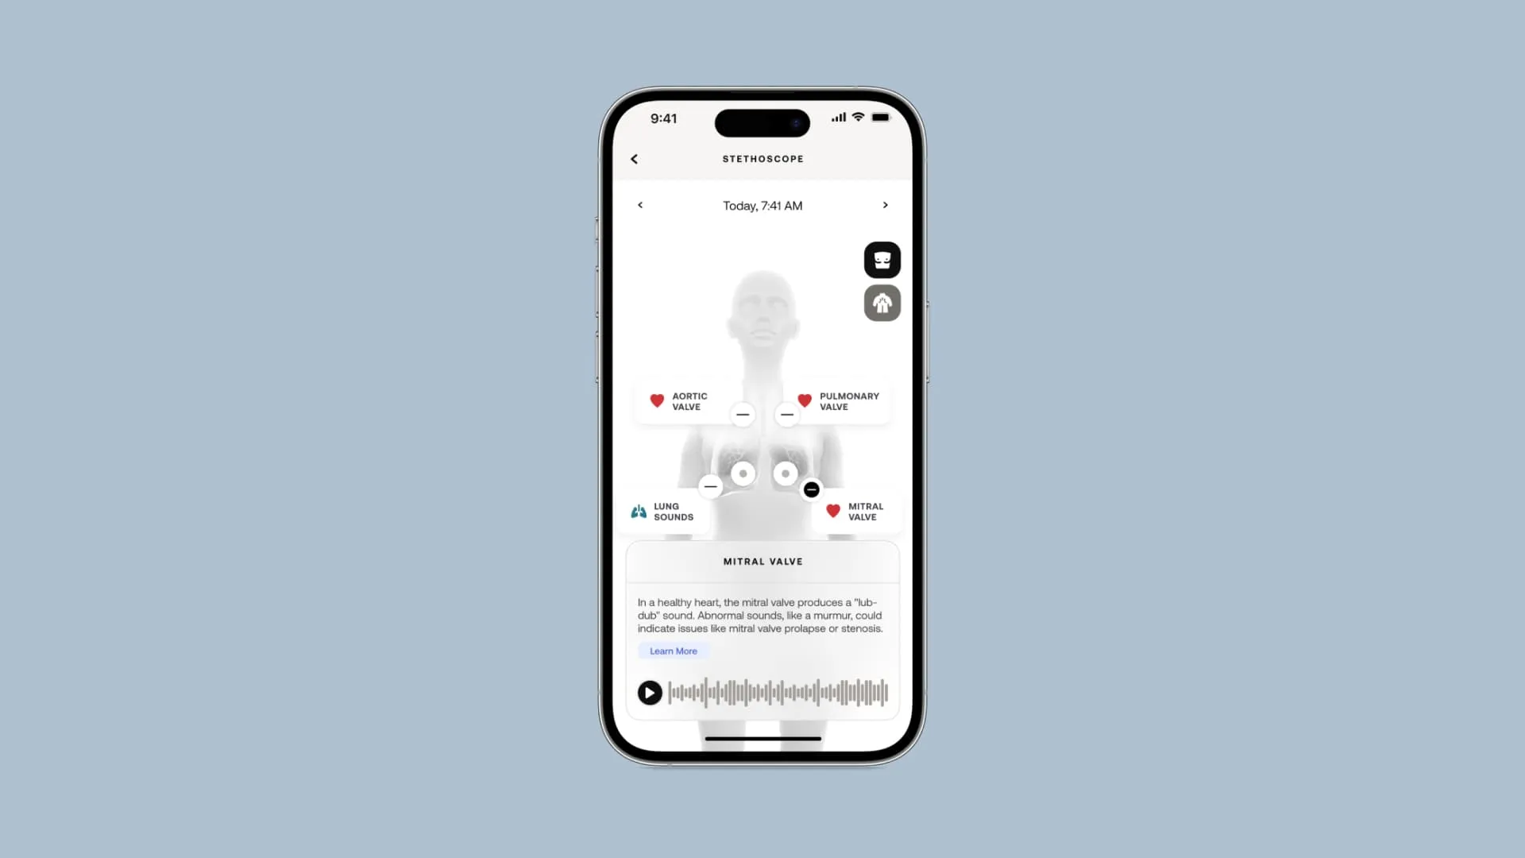Select the Mitral Valve measurement point
1525x858 pixels.
click(x=812, y=489)
